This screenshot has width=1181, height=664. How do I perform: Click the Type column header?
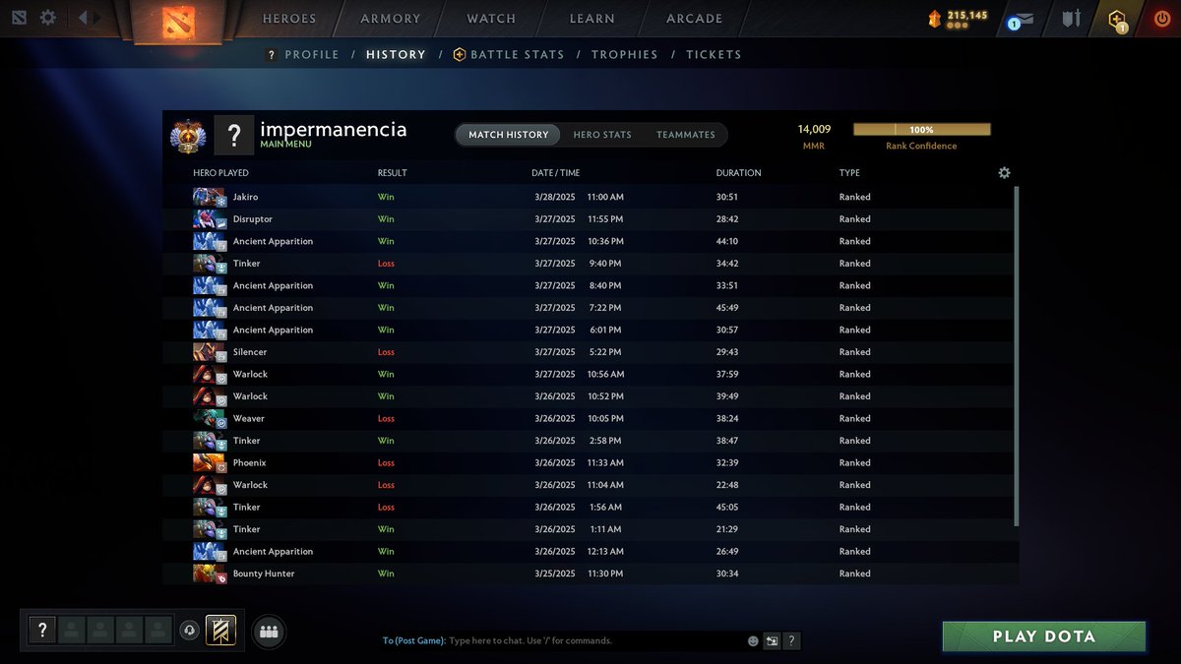[x=849, y=173]
